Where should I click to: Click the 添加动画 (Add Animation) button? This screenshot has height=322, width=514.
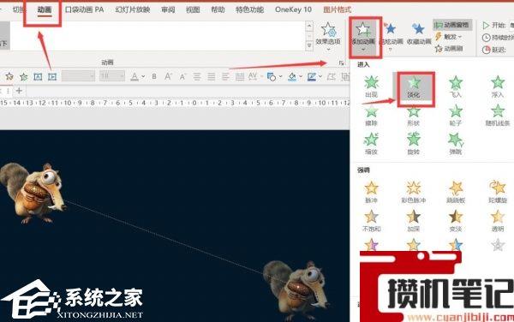(363, 37)
